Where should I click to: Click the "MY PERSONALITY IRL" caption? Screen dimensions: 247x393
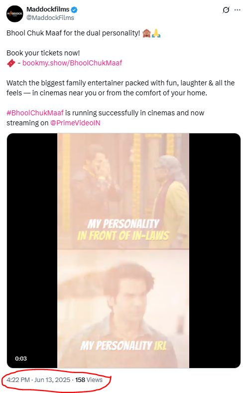123,346
